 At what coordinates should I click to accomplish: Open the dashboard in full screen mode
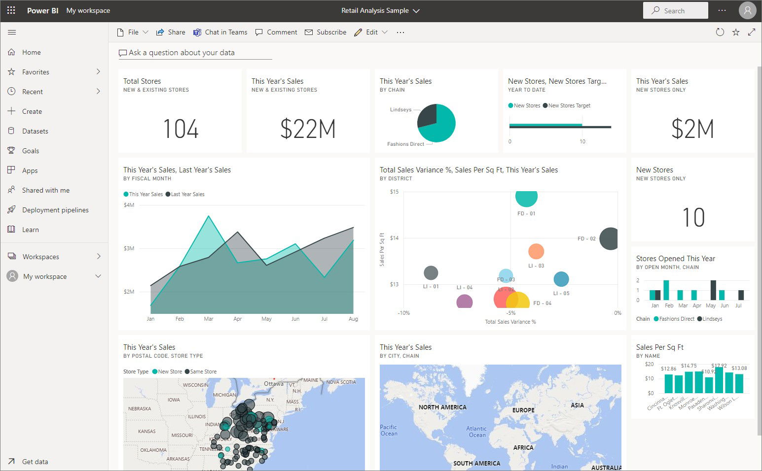pyautogui.click(x=752, y=32)
